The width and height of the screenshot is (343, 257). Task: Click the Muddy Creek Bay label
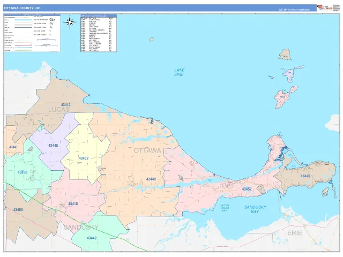point(225,208)
